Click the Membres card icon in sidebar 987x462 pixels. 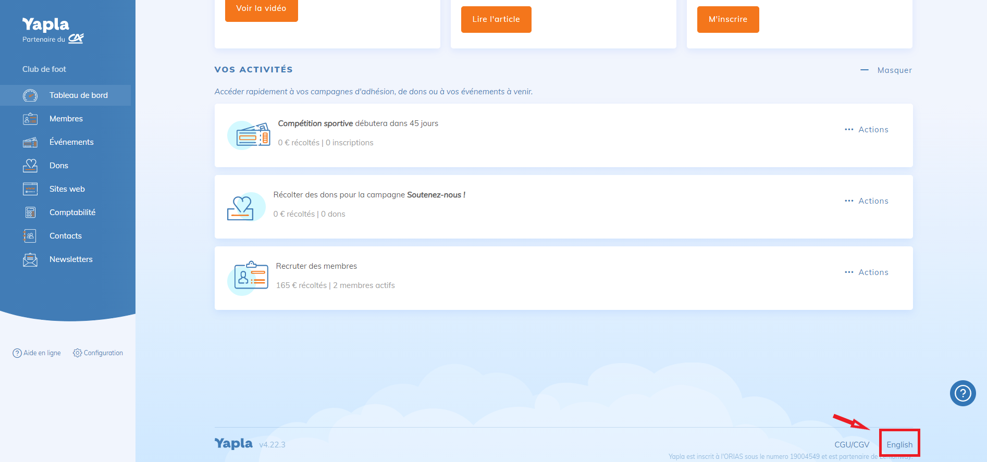tap(30, 119)
